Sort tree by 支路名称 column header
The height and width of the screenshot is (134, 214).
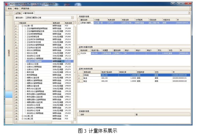point(35,23)
